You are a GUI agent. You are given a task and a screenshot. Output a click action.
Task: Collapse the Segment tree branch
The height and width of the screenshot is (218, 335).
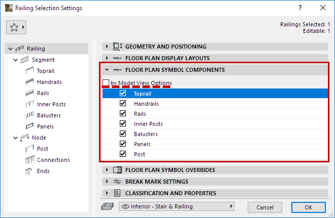16,60
